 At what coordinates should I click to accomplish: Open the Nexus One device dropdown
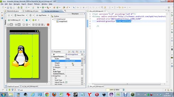(21, 15)
